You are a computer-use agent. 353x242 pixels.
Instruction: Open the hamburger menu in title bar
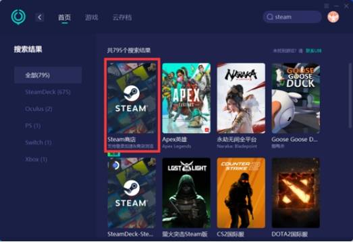click(327, 6)
